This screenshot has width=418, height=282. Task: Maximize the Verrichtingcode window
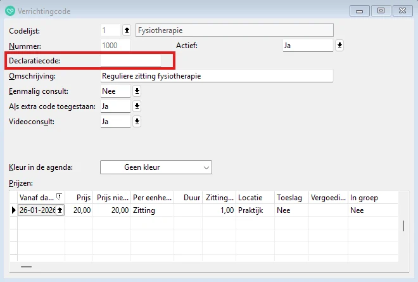[381, 10]
